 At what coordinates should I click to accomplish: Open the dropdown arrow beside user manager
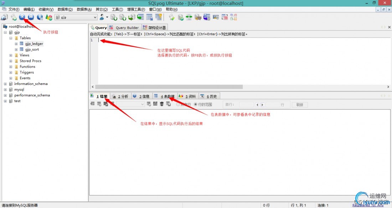(x=107, y=17)
